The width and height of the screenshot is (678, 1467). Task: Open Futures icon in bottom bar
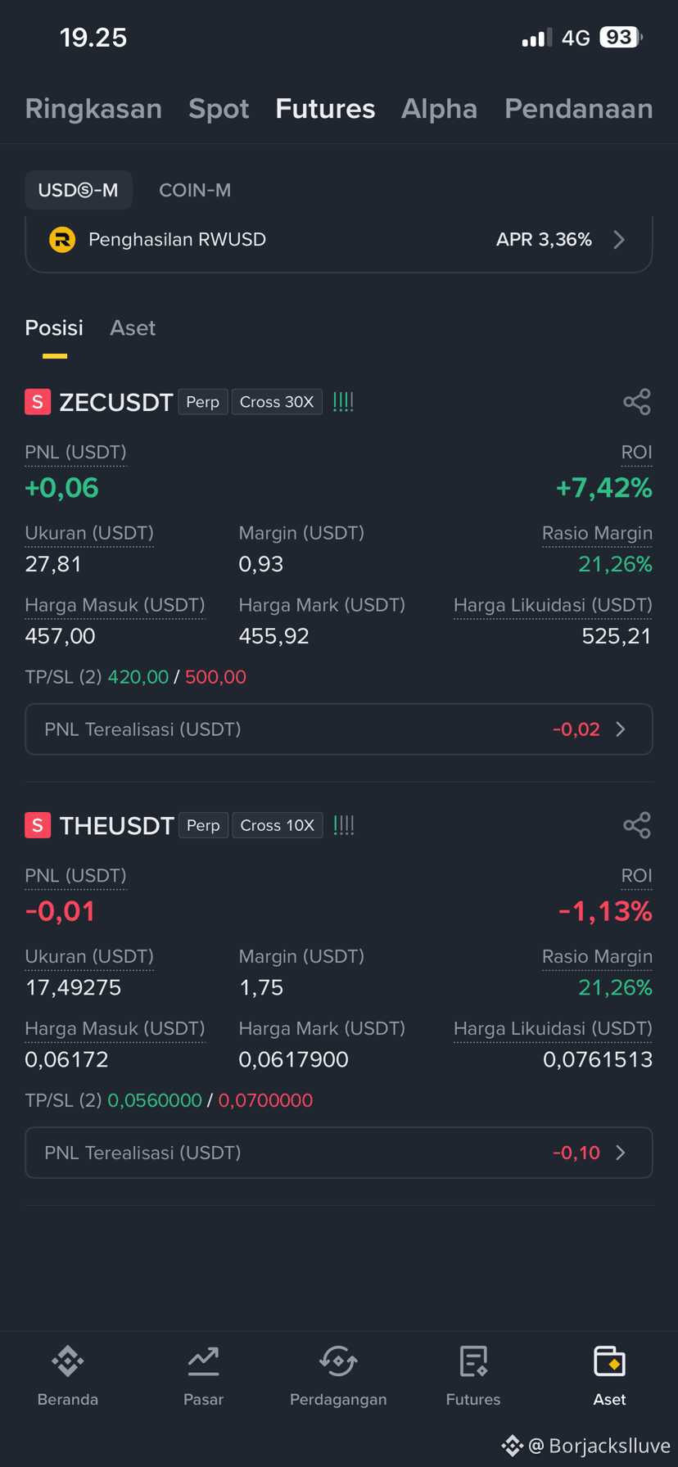(473, 1361)
